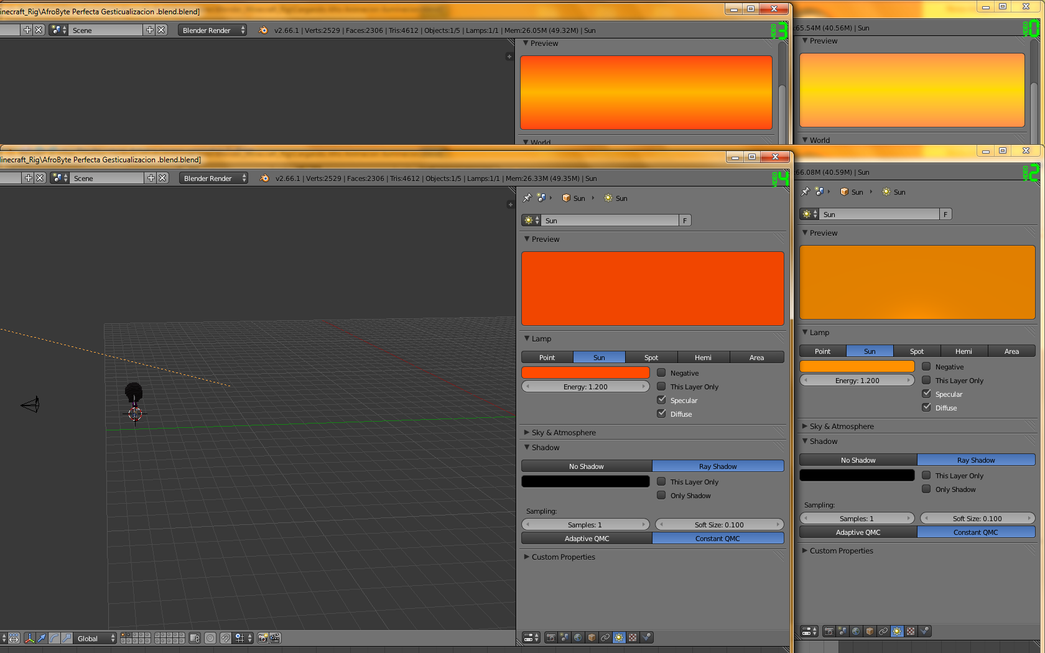Click the OpenGL render animation clapper icon

click(275, 638)
